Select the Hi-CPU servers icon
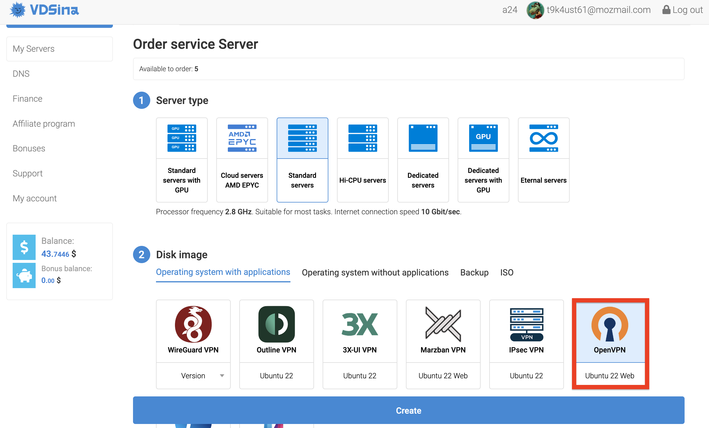Screen dimensions: 709x428 click(363, 138)
